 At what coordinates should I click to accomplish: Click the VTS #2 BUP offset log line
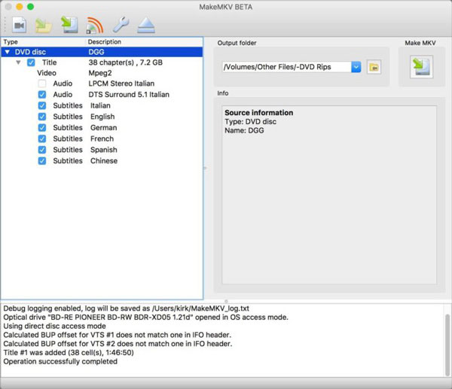pos(118,344)
